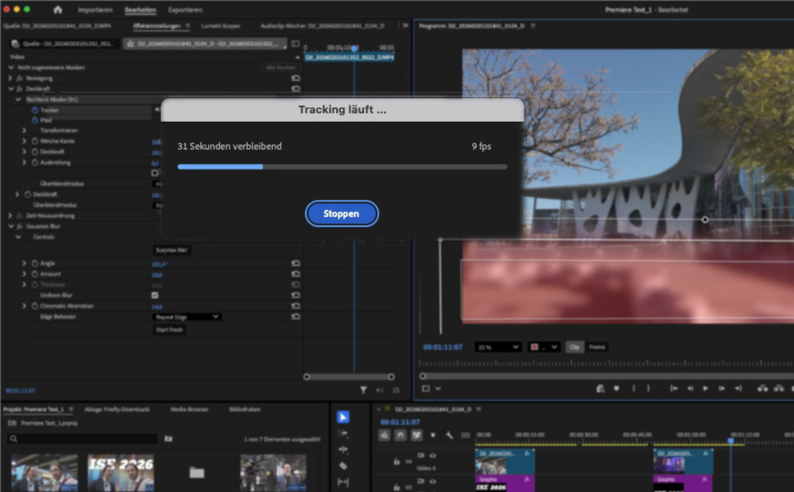This screenshot has width=794, height=492.
Task: Select the Razor tool
Action: pos(343,466)
